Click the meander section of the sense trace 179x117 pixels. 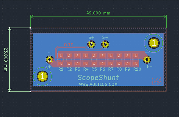pyautogui.click(x=69, y=45)
